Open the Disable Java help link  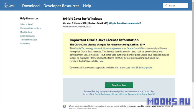26,32
